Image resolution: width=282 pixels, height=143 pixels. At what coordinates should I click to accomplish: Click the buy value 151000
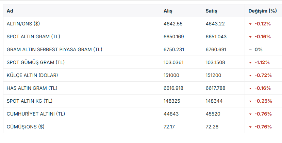tap(171, 75)
